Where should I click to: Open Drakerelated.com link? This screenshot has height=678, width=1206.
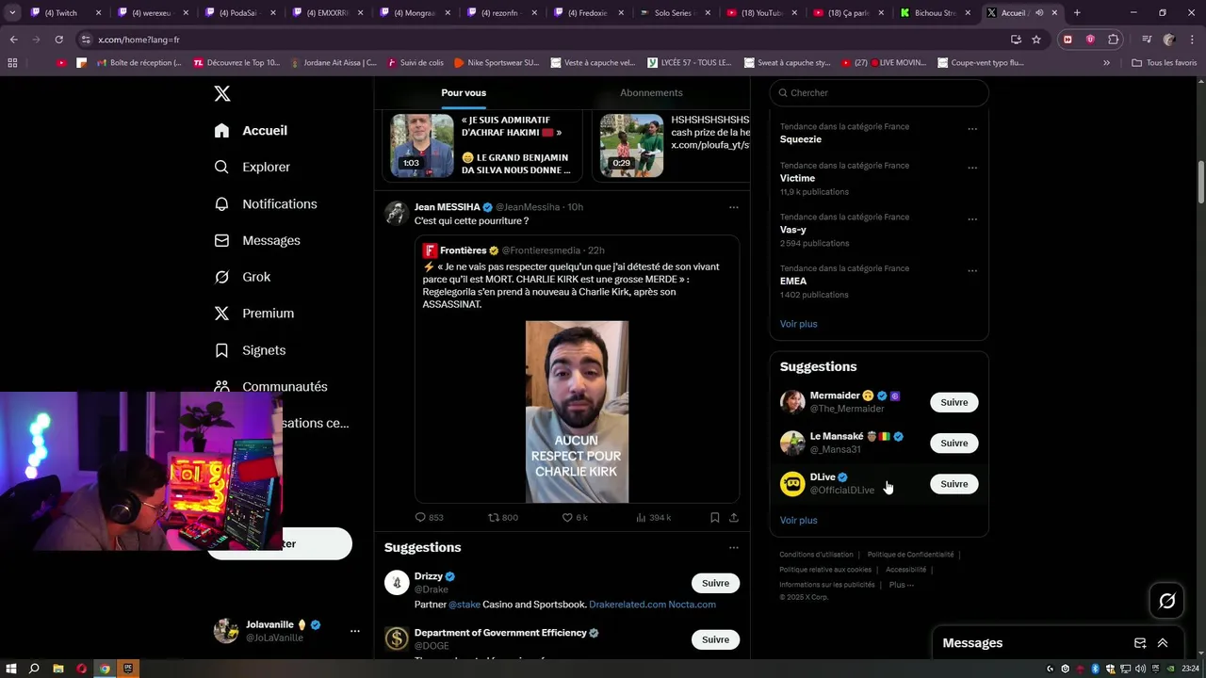(x=627, y=605)
